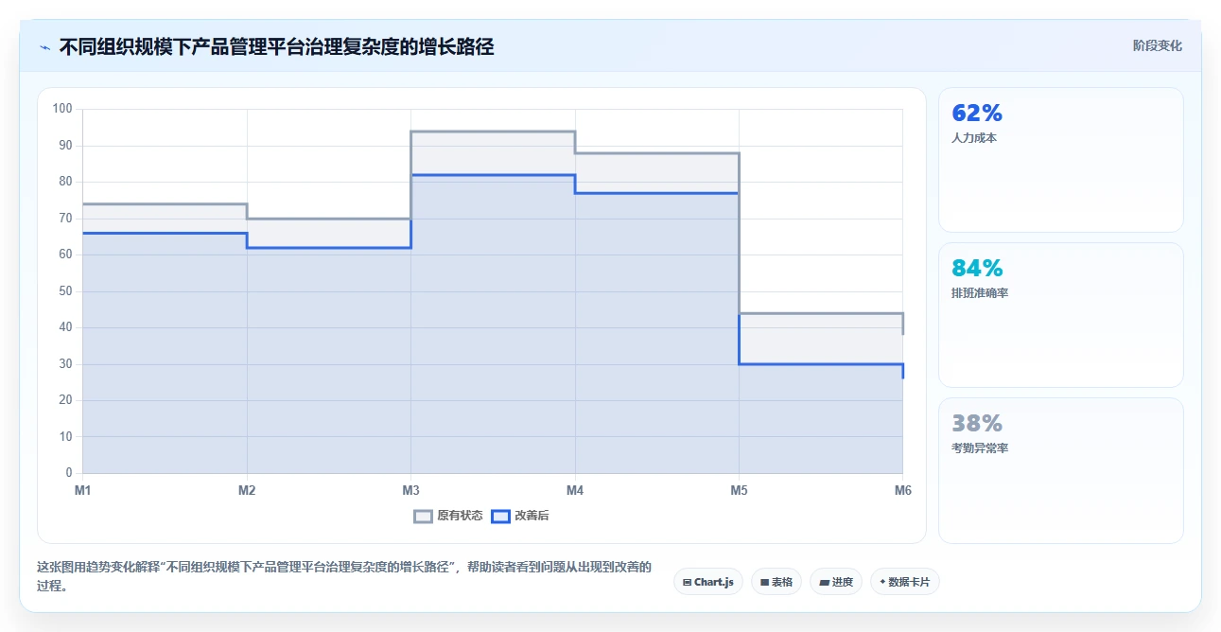Click the blue 改善后 legend color box
The height and width of the screenshot is (632, 1221).
501,517
